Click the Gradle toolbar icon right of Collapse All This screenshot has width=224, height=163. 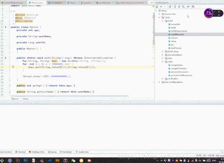(183, 7)
